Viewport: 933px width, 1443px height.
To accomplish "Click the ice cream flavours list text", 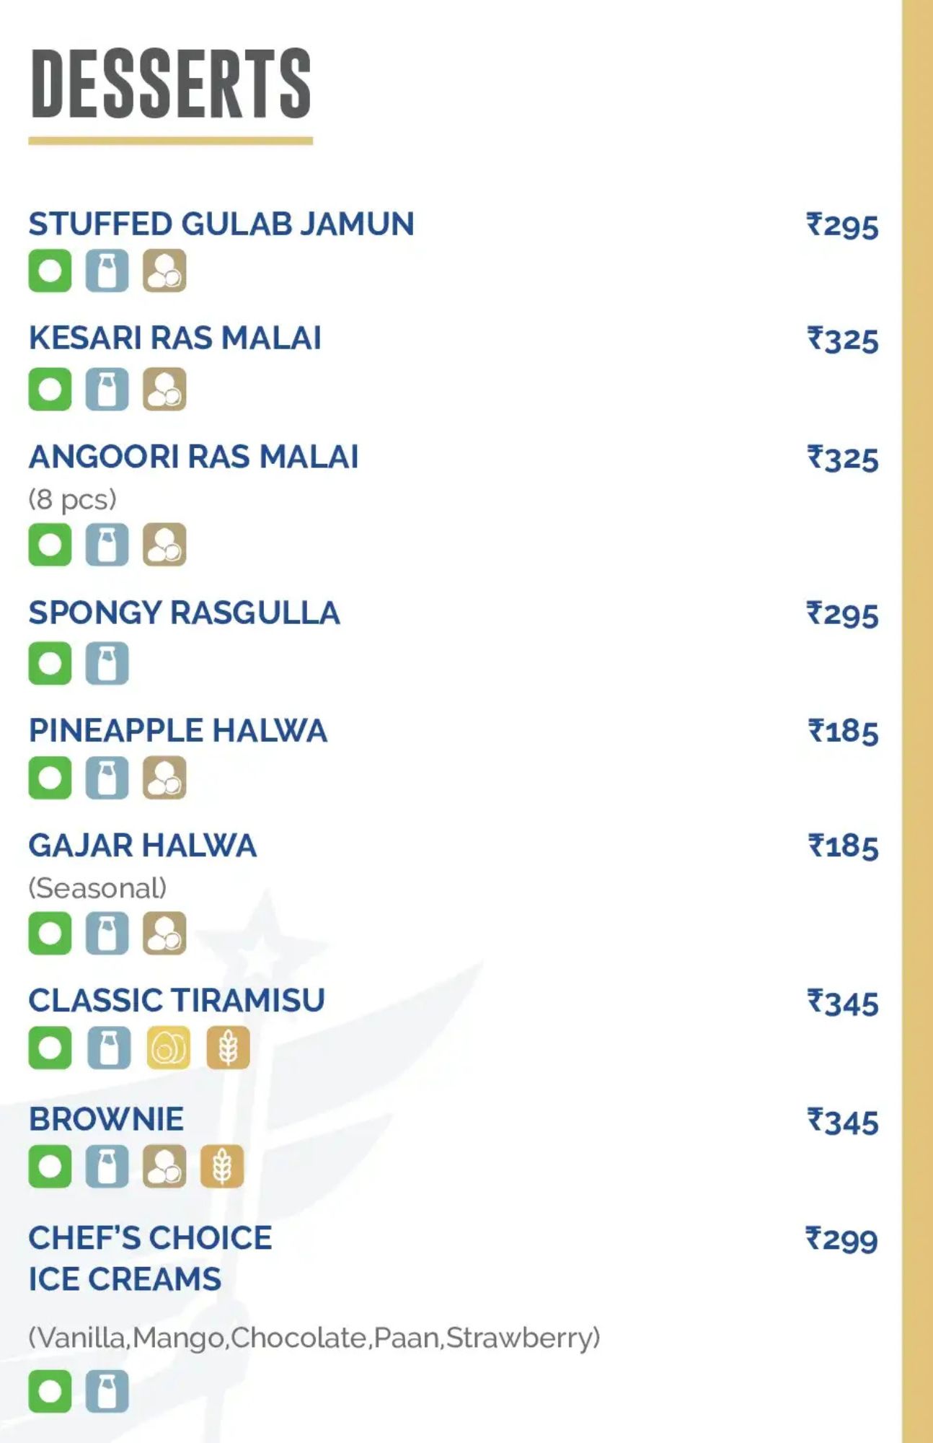I will [x=314, y=1338].
